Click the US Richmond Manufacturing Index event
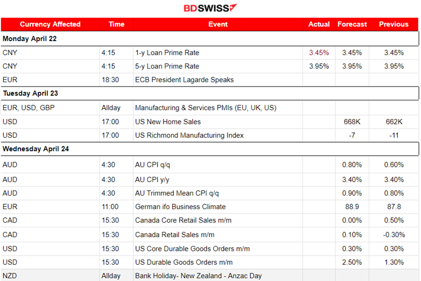Viewport: 421px width, 281px height. click(x=189, y=135)
